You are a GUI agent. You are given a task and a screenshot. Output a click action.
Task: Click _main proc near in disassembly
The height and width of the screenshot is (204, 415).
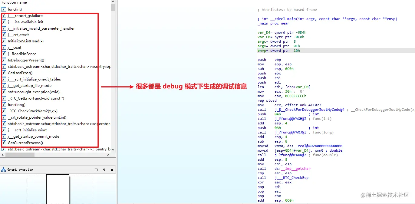tap(273, 23)
